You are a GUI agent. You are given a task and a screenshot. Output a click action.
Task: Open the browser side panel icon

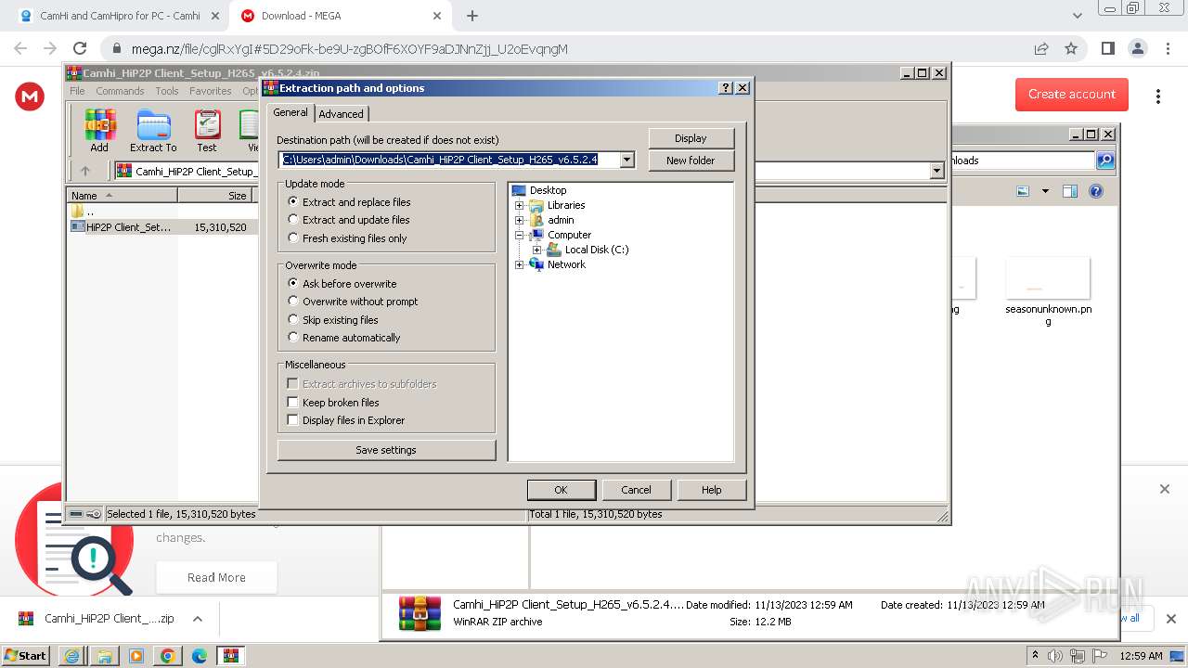[x=1107, y=48]
